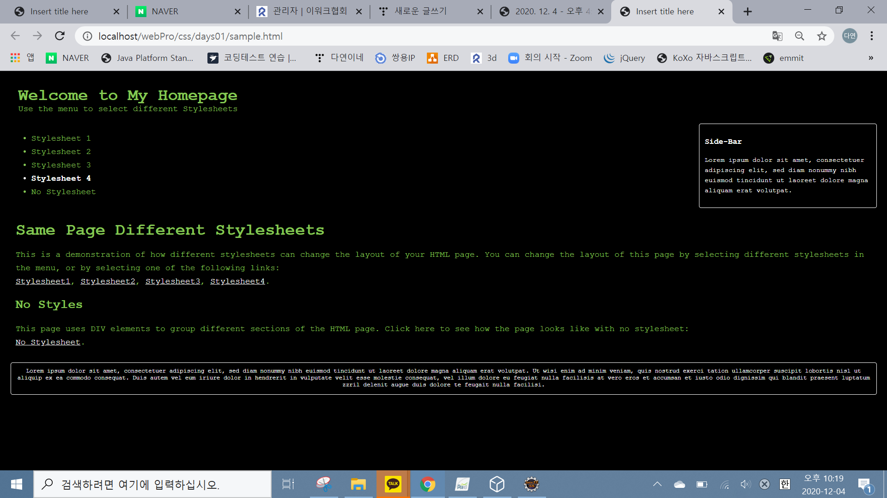887x498 pixels.
Task: Open the volume control in system tray
Action: [745, 484]
